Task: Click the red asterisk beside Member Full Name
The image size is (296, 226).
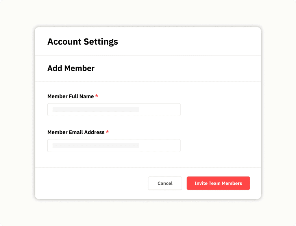Action: click(x=97, y=96)
